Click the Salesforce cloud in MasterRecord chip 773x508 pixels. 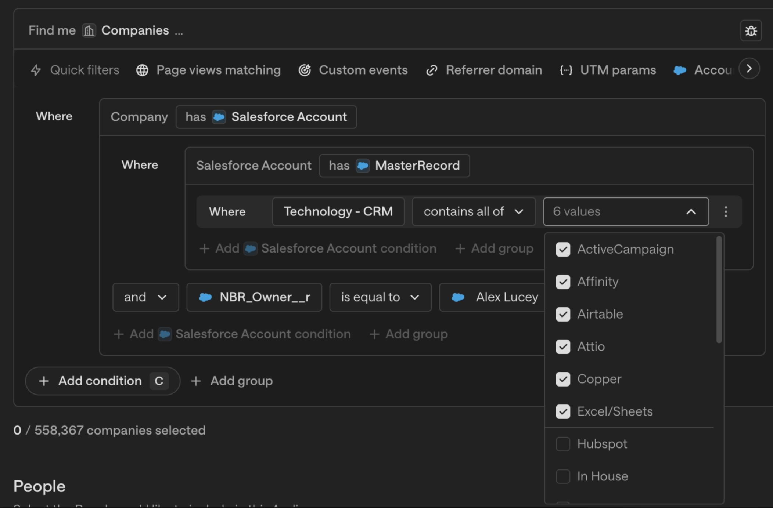(x=363, y=166)
